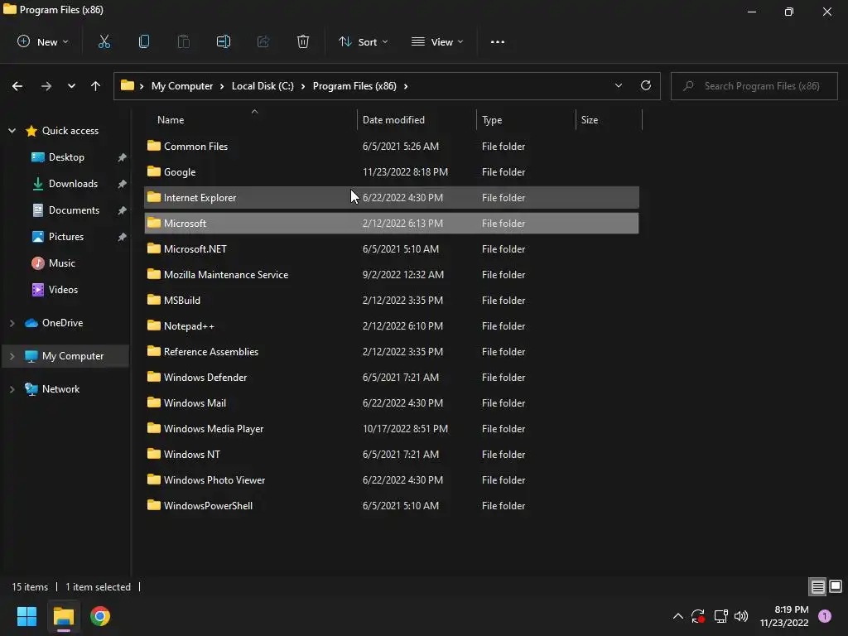Open the New item dropdown

coord(43,41)
